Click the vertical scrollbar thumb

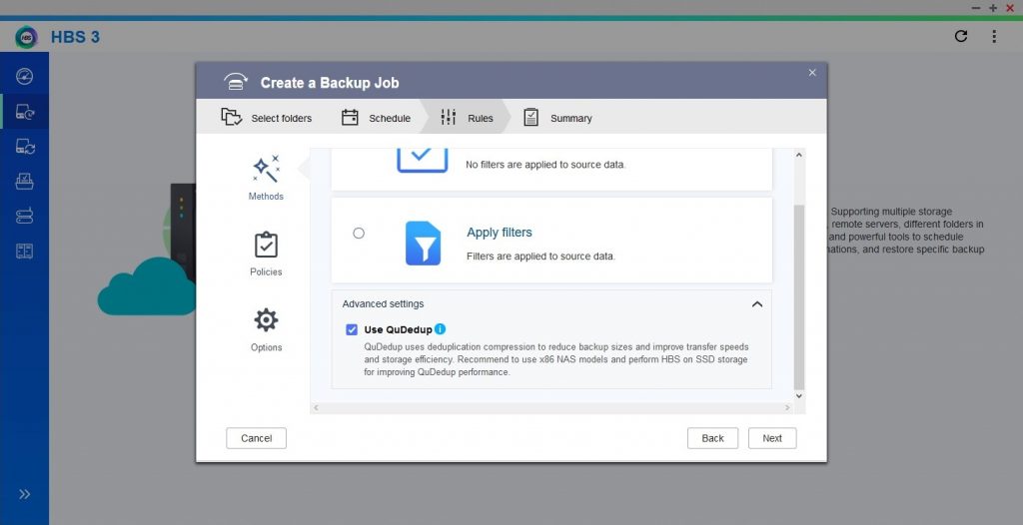tap(799, 297)
